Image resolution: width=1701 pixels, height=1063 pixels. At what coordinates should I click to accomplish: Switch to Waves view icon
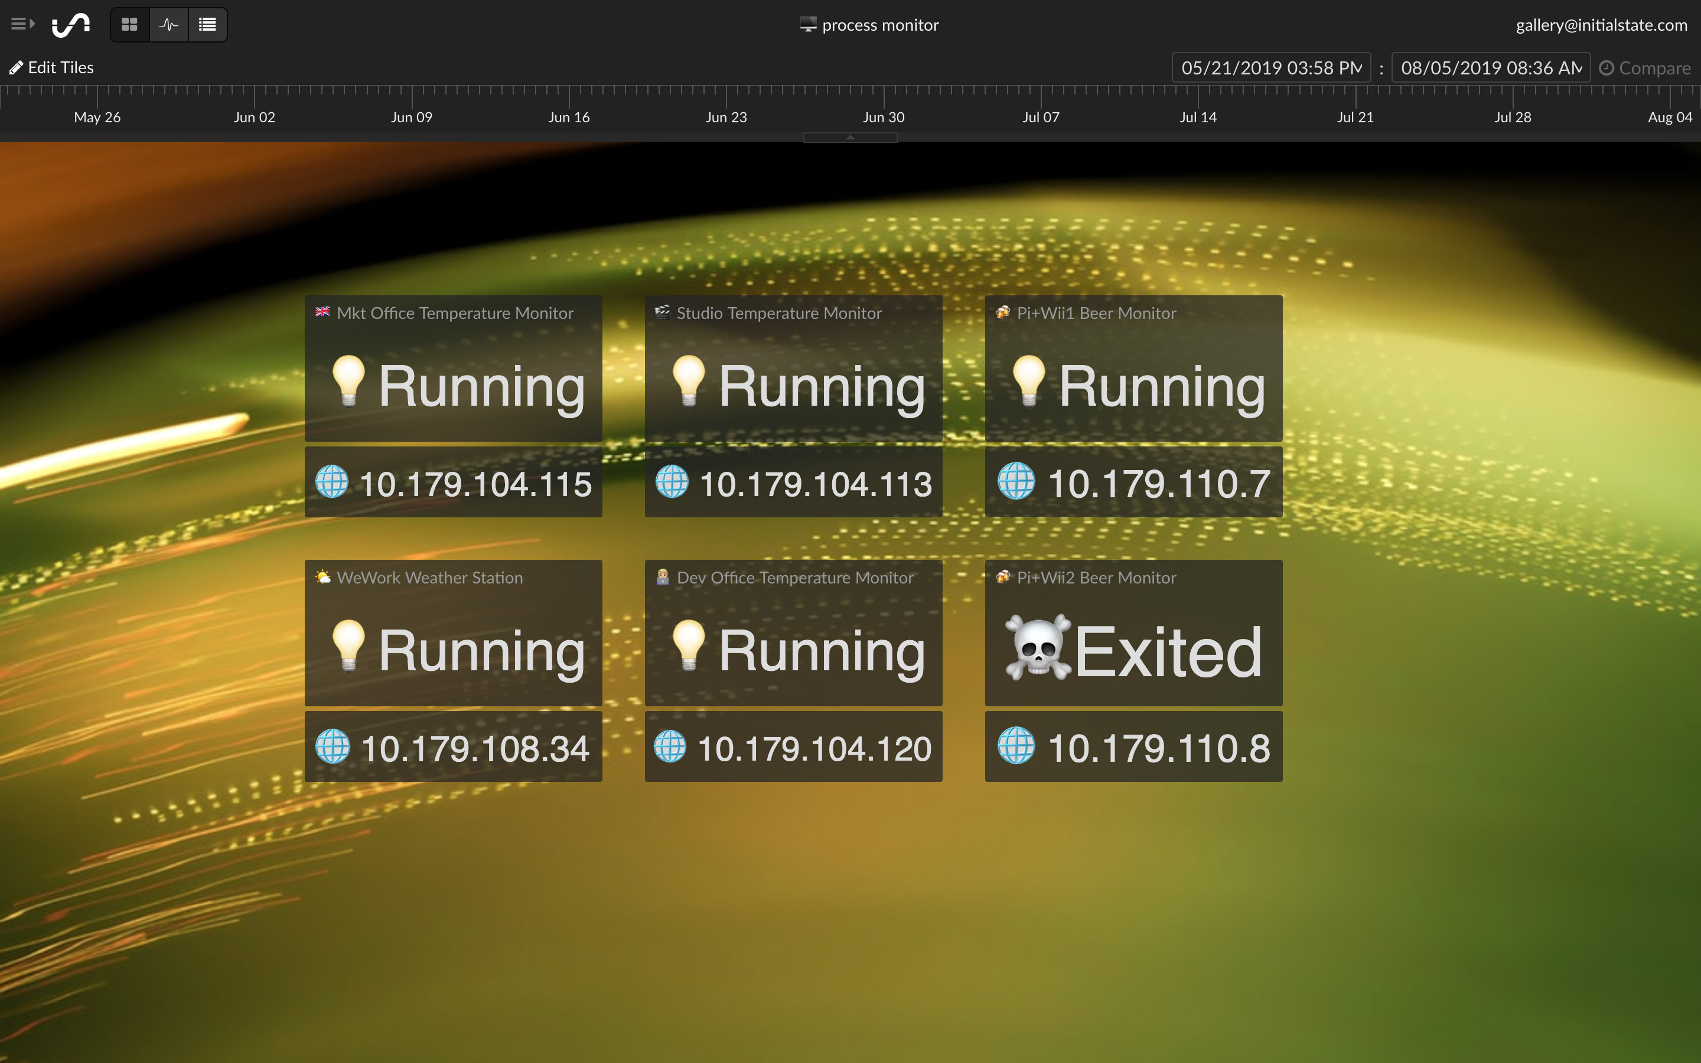point(169,25)
